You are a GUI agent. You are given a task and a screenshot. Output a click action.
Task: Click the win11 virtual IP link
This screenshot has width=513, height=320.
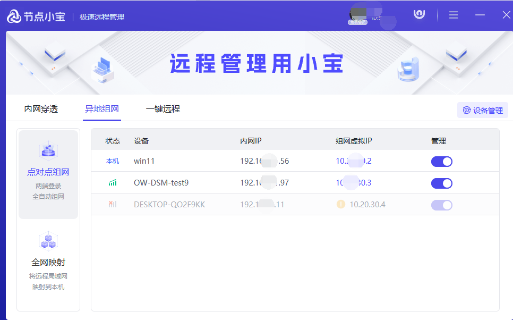click(353, 161)
